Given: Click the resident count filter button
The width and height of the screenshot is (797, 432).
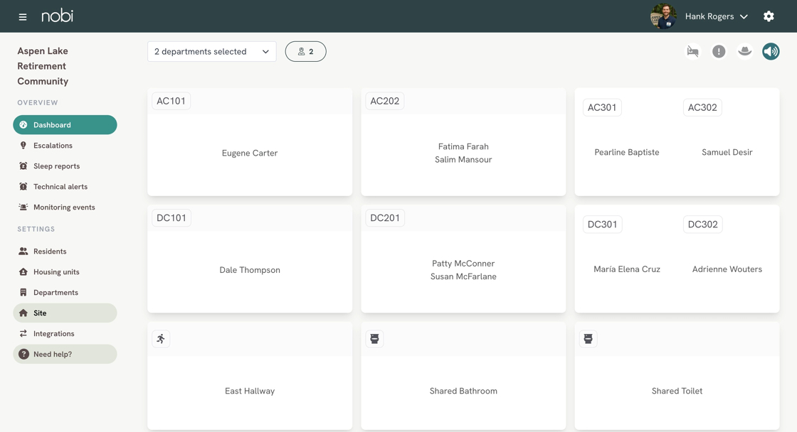Looking at the screenshot, I should point(305,51).
